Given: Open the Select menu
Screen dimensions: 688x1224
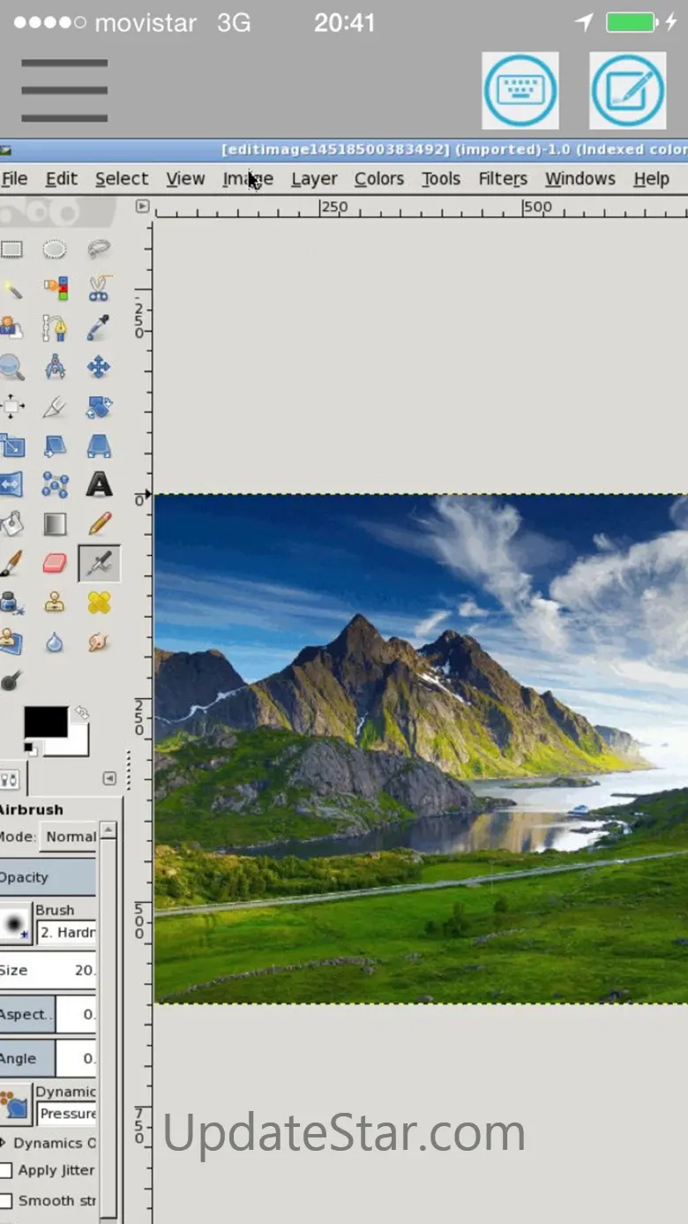Looking at the screenshot, I should click(x=122, y=179).
